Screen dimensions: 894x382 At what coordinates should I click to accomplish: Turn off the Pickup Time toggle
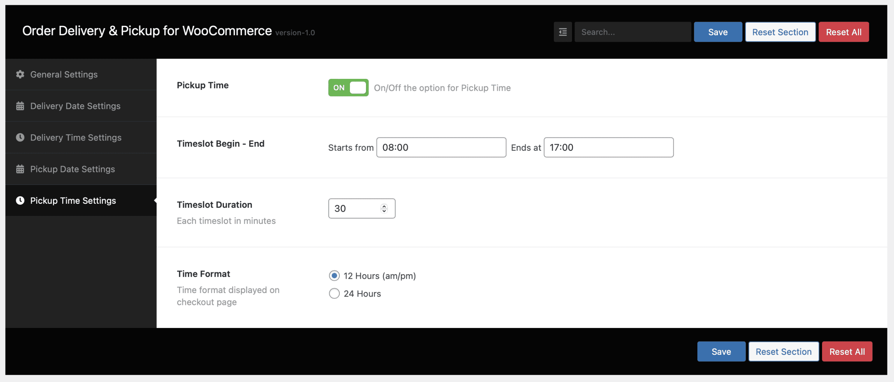point(348,88)
